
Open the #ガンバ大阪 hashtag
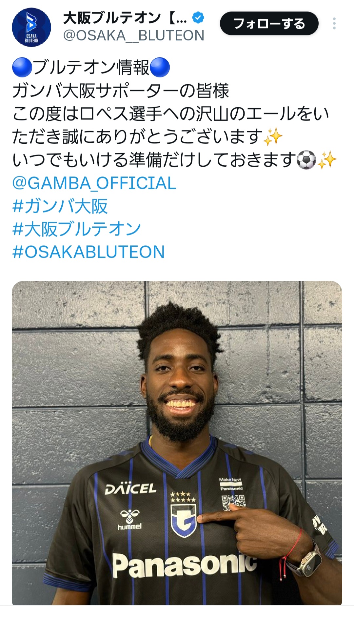coord(60,206)
